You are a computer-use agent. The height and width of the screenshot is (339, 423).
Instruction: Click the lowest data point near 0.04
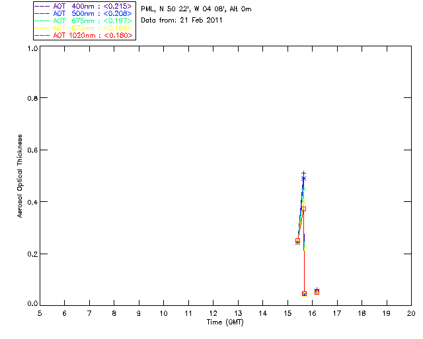coord(304,294)
